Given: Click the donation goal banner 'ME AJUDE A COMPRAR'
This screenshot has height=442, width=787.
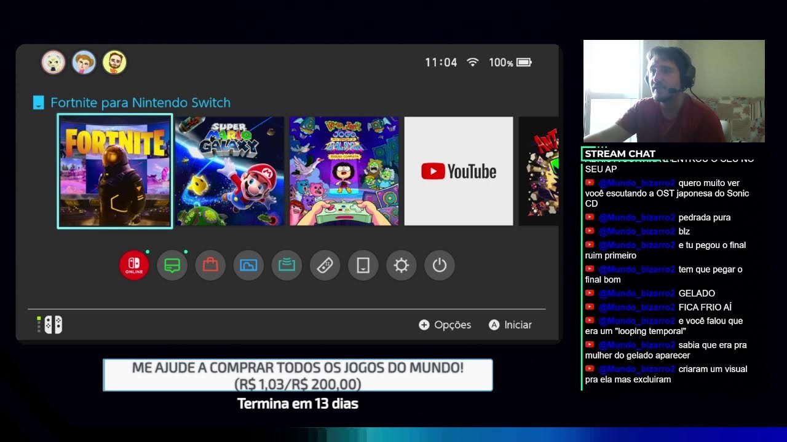Looking at the screenshot, I should 298,375.
